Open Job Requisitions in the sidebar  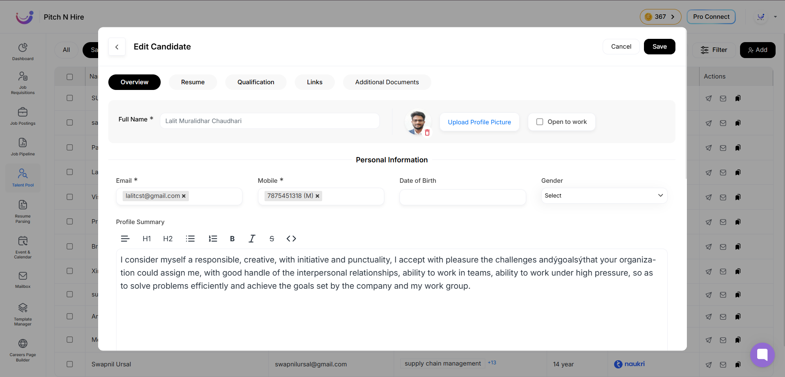(x=23, y=83)
